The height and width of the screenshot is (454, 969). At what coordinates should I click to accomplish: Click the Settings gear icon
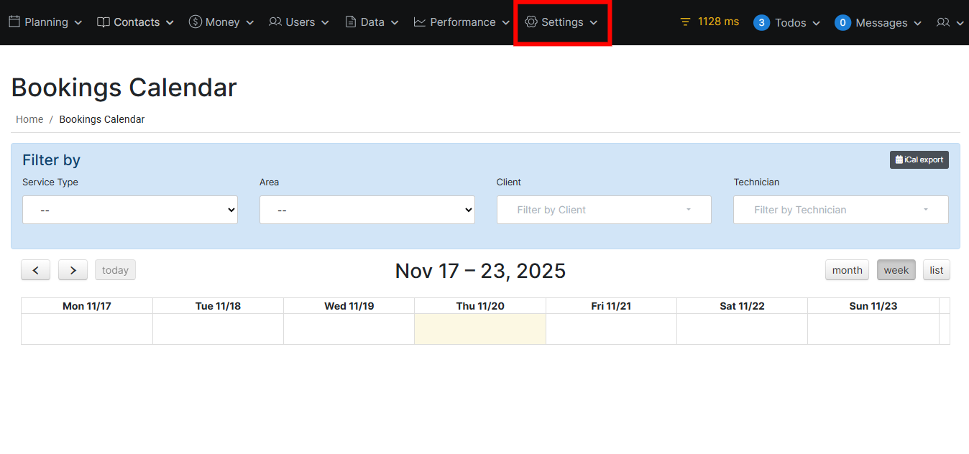531,22
